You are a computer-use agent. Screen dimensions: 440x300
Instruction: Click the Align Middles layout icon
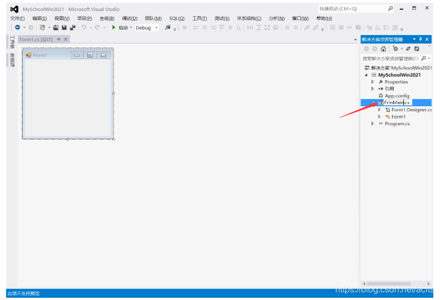pos(231,27)
